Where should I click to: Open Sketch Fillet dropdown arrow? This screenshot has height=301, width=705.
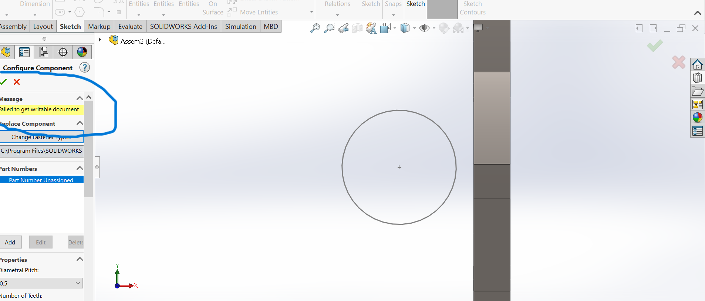[x=109, y=12]
